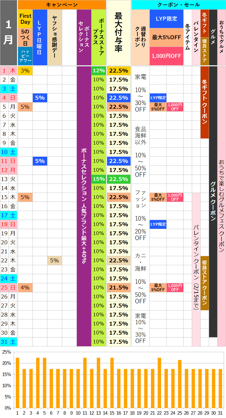Click the ヤフショ感謝デー column header
226x418 pixels.
click(x=55, y=38)
